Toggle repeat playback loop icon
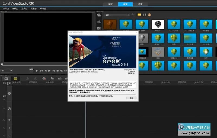Image resolution: width=217 pixels, height=138 pixels. coord(58,71)
